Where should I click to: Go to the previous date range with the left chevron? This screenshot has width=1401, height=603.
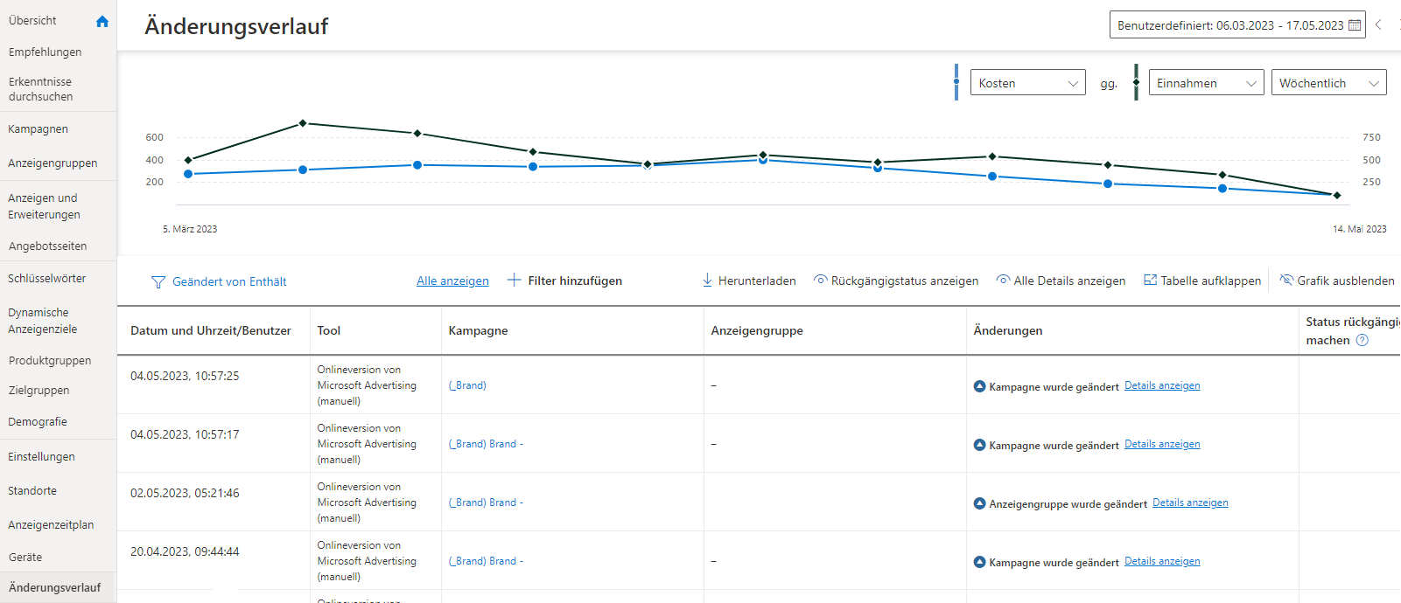[x=1378, y=24]
